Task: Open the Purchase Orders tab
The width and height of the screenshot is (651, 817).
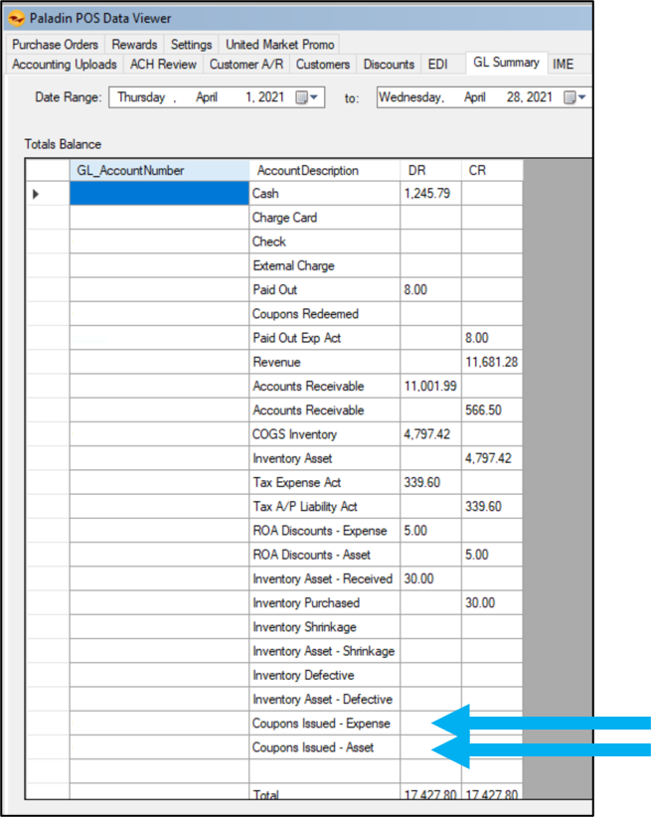Action: [56, 45]
